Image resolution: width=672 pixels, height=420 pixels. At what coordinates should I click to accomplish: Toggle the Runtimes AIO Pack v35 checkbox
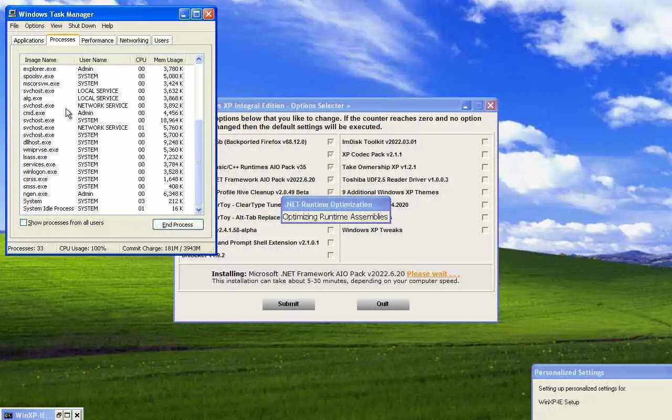click(x=331, y=167)
